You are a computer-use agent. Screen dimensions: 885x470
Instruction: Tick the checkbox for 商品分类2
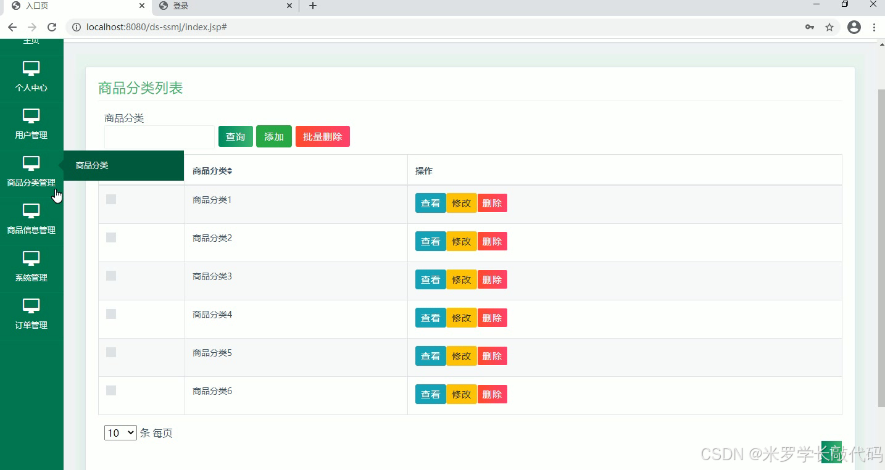tap(111, 237)
